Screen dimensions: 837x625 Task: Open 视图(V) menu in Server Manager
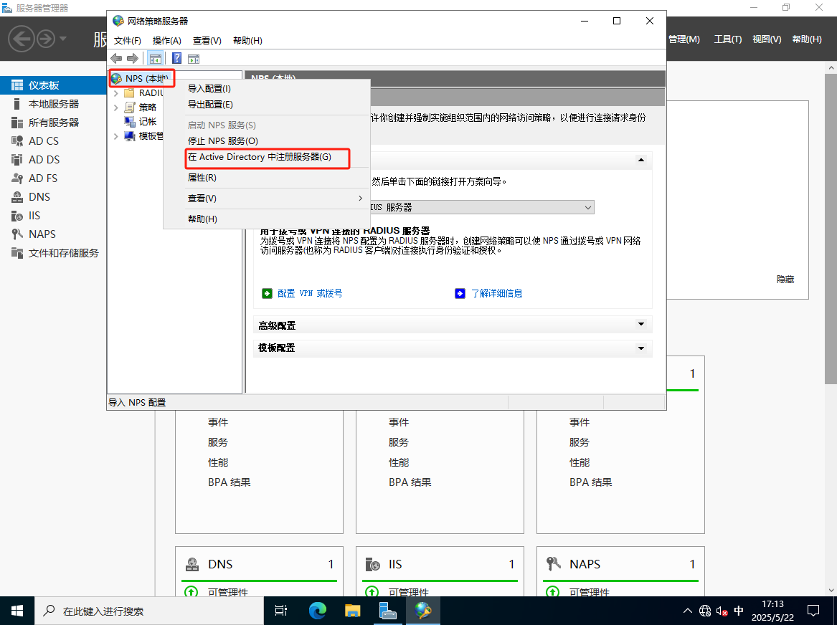(x=767, y=39)
